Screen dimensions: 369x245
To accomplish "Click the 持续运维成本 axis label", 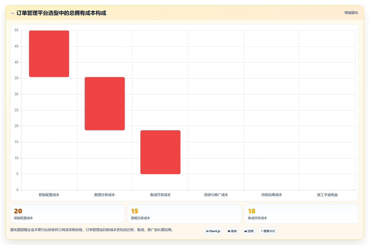I will [272, 195].
